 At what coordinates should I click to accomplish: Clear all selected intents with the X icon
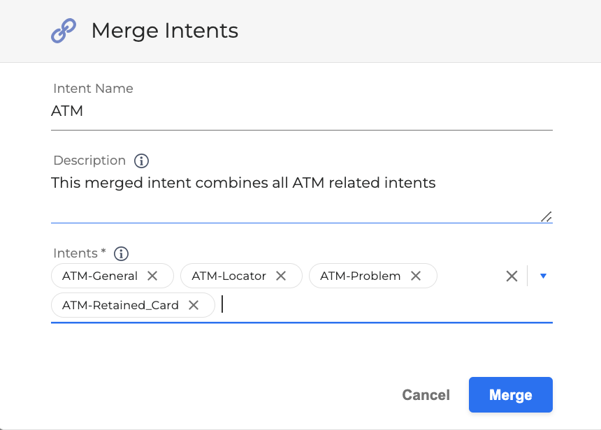(511, 276)
